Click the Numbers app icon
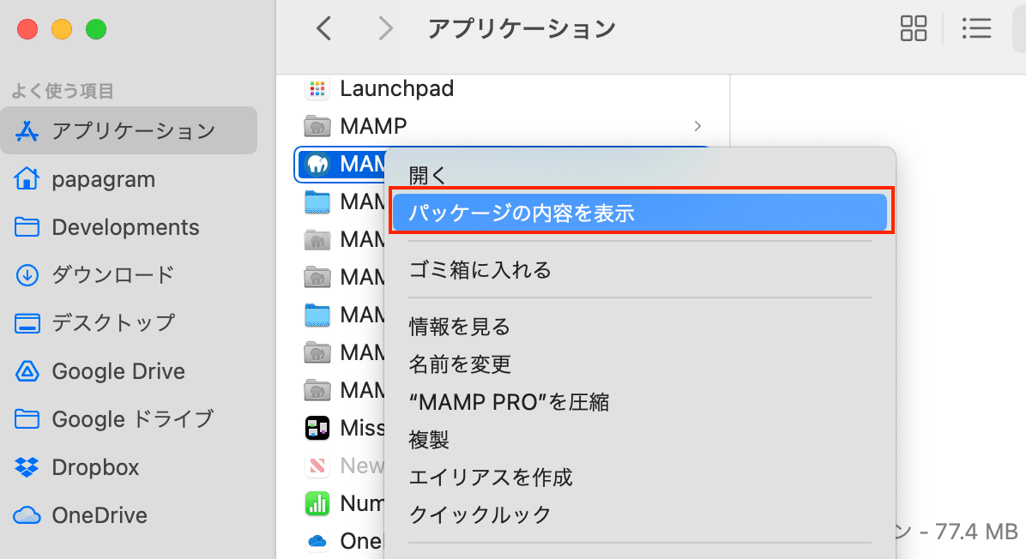Screen dimensions: 1026x559 (317, 503)
